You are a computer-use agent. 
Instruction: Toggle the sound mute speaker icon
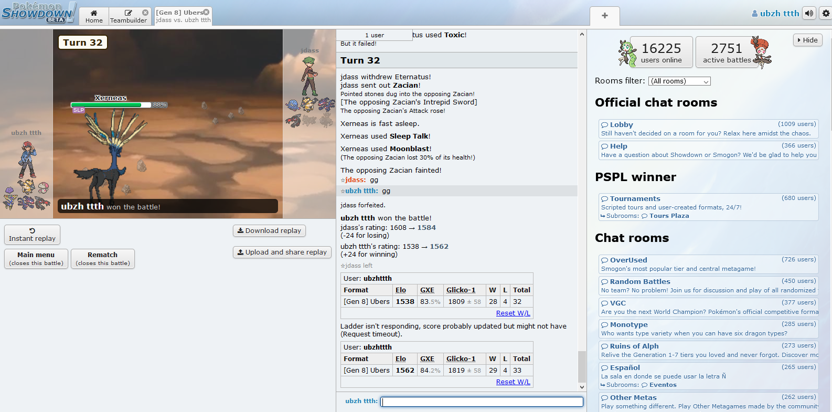point(809,13)
